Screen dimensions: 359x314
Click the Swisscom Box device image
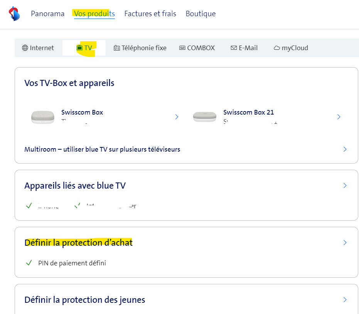[42, 117]
